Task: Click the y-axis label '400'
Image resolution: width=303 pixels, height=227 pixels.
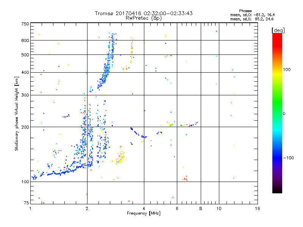Action: coord(25,72)
